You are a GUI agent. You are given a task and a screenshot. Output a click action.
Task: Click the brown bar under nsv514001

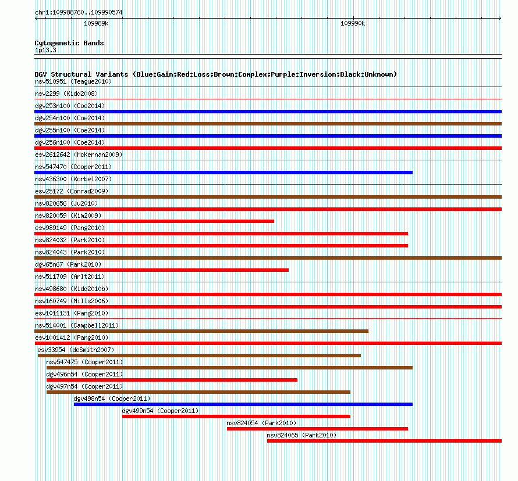point(201,331)
